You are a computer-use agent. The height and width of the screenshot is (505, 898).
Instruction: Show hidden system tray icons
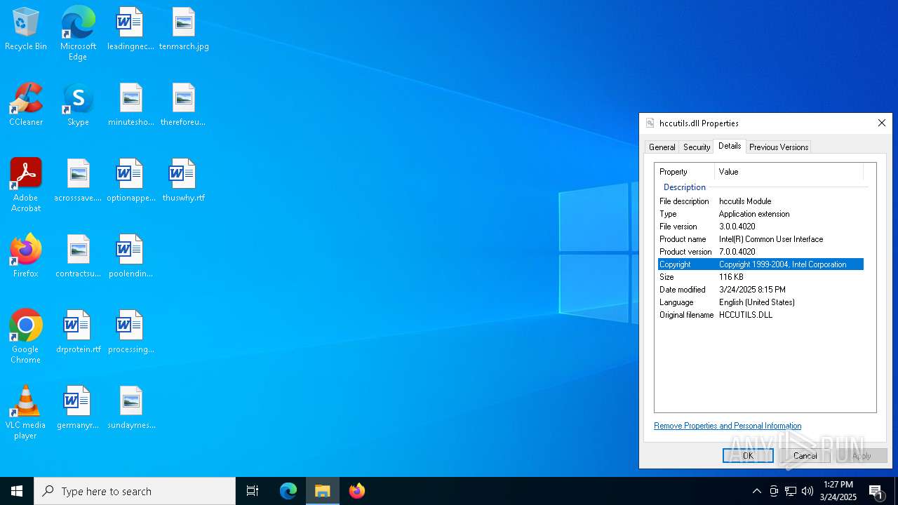coord(756,491)
